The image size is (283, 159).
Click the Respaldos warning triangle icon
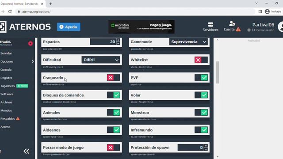pos(18,119)
